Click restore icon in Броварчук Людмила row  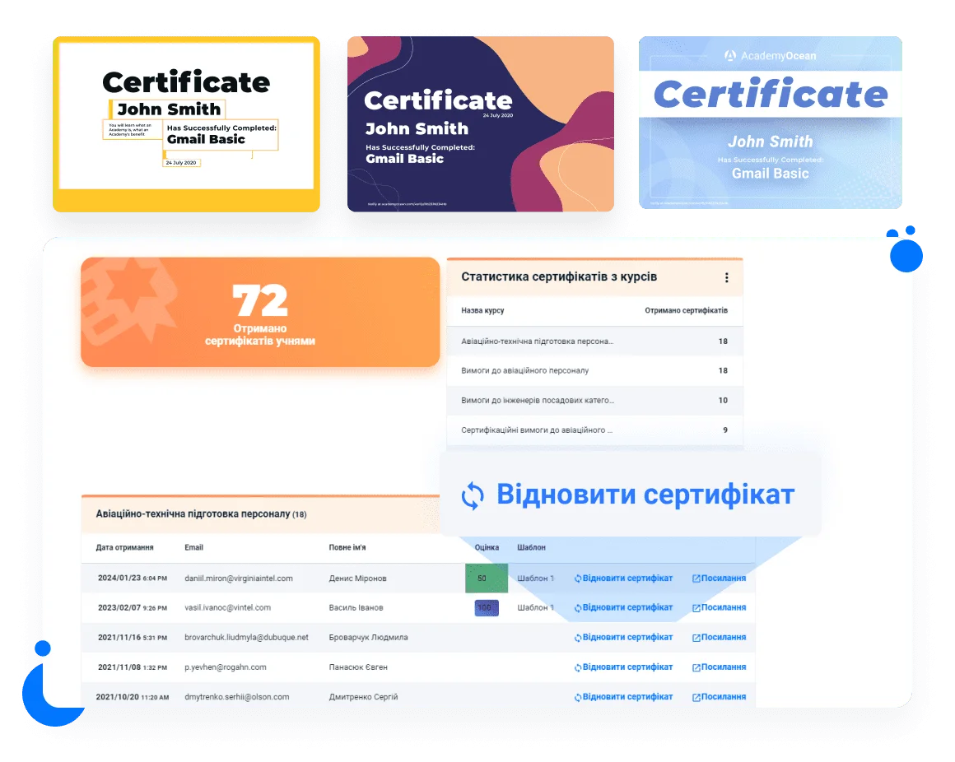(x=578, y=638)
